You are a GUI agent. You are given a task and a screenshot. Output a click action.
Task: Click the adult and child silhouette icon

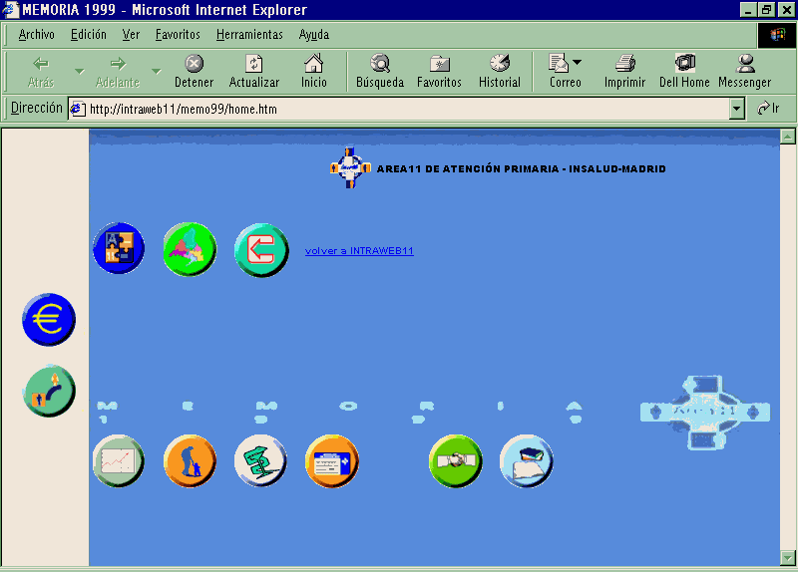[x=190, y=461]
